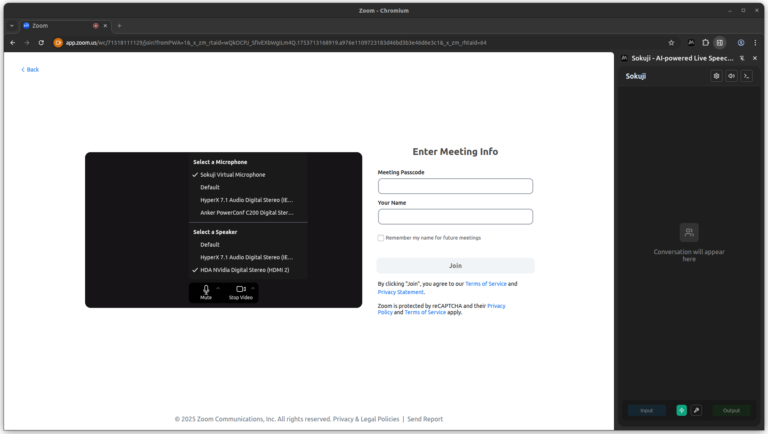Click camera permission icon in address bar
This screenshot has width=768, height=434.
[x=58, y=43]
